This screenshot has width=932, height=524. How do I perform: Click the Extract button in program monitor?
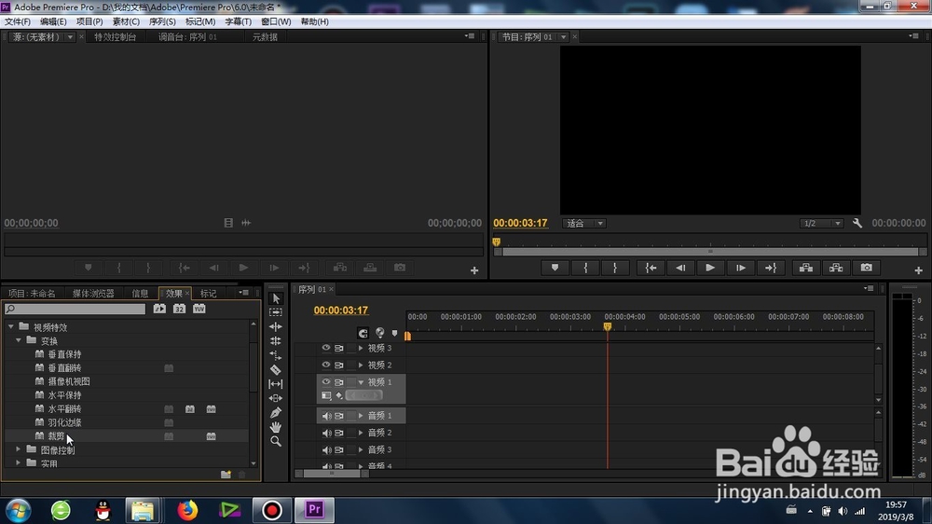tap(836, 268)
